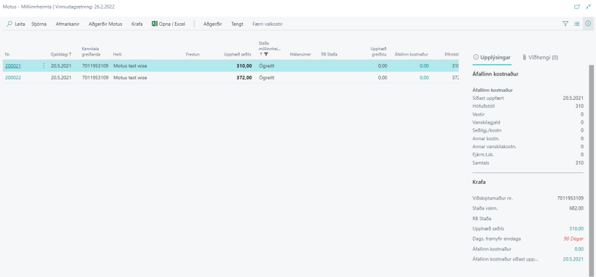Expand the Aðgerðir Motus menu
Screen dimensions: 596x277
tap(105, 24)
